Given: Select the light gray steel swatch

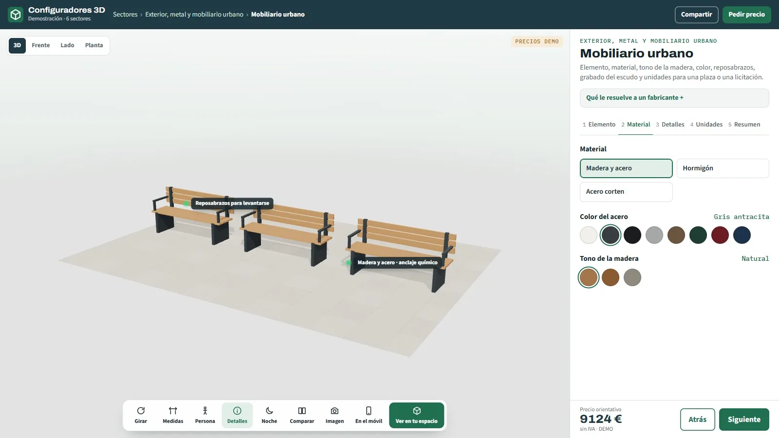Looking at the screenshot, I should (x=654, y=235).
